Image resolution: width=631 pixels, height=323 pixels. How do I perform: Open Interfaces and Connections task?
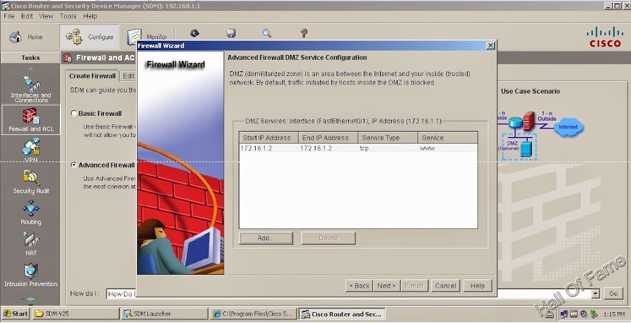point(31,89)
